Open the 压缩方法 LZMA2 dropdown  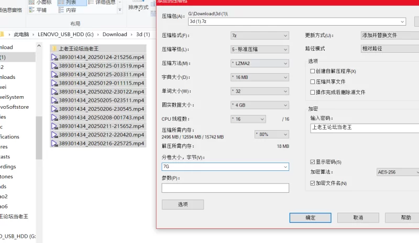[260, 63]
